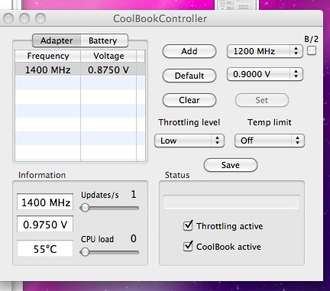Enable the B/2 checkbox
The image size is (330, 291).
click(x=312, y=50)
